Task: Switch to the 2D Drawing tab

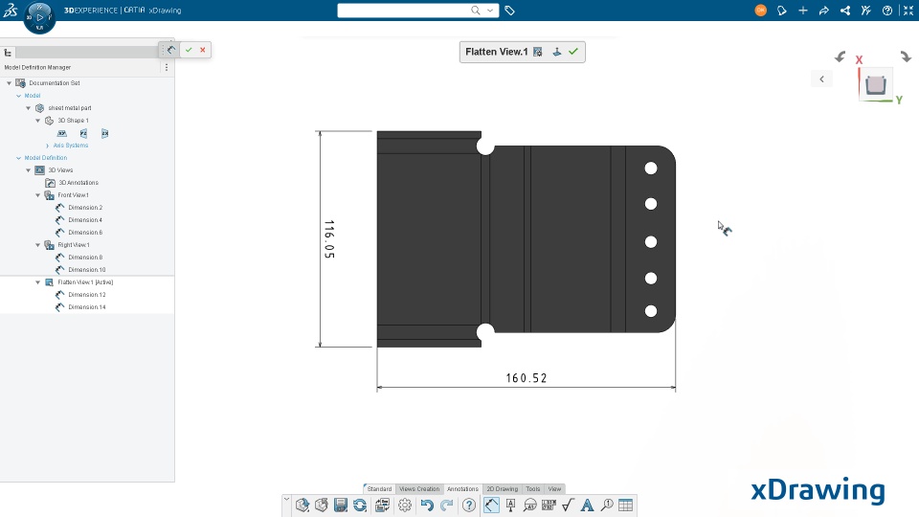Action: (x=503, y=489)
